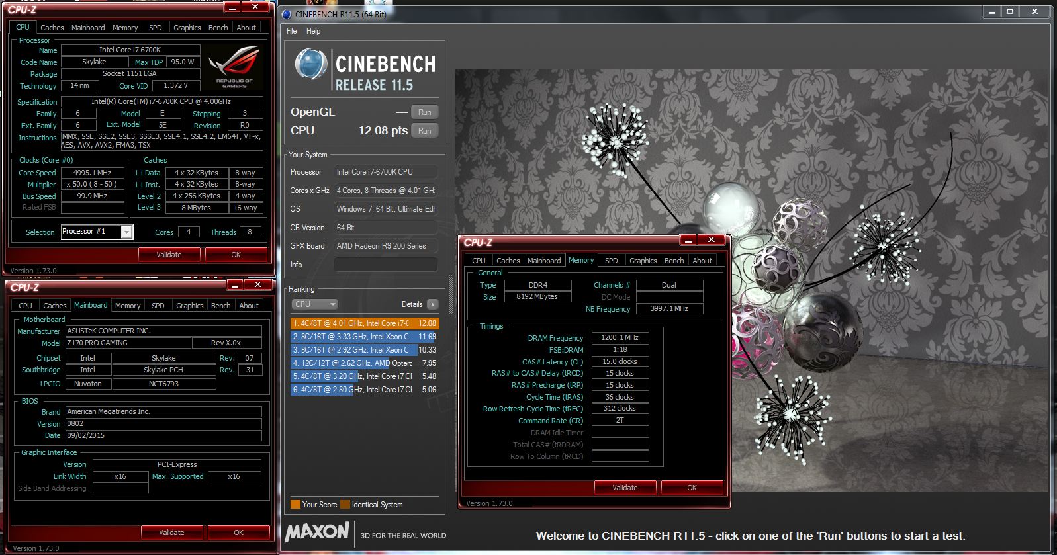This screenshot has width=1057, height=555.
Task: Minimize the Mainboard CPU-Z window
Action: point(235,285)
